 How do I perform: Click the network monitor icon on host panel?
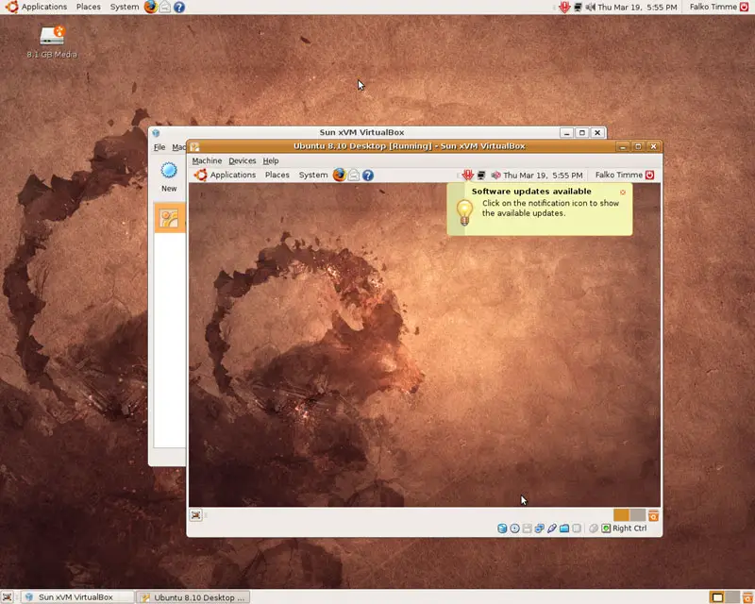pyautogui.click(x=578, y=7)
